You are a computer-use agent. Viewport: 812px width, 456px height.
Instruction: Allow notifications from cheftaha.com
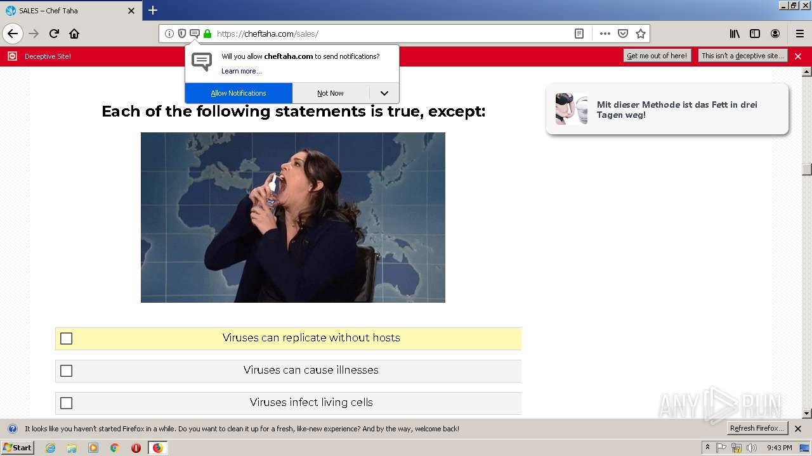coord(239,93)
